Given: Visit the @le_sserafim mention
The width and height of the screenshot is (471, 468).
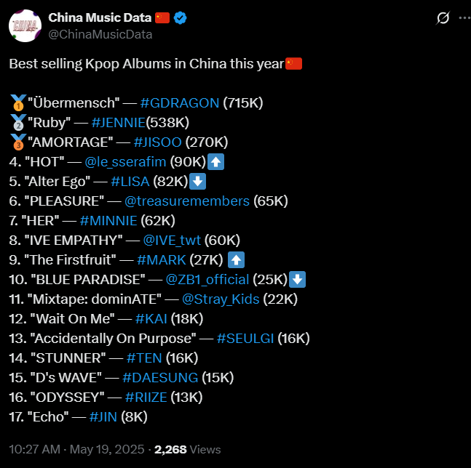Looking at the screenshot, I should (x=125, y=162).
